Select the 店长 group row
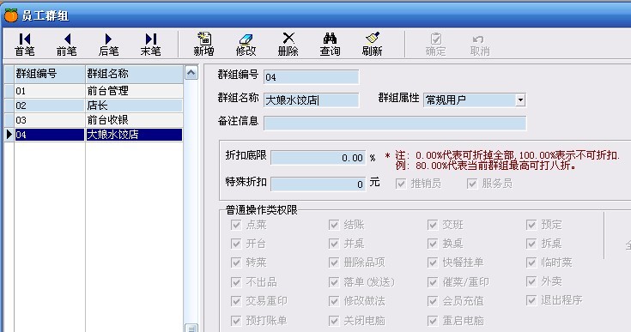Image resolution: width=631 pixels, height=332 pixels. (94, 106)
